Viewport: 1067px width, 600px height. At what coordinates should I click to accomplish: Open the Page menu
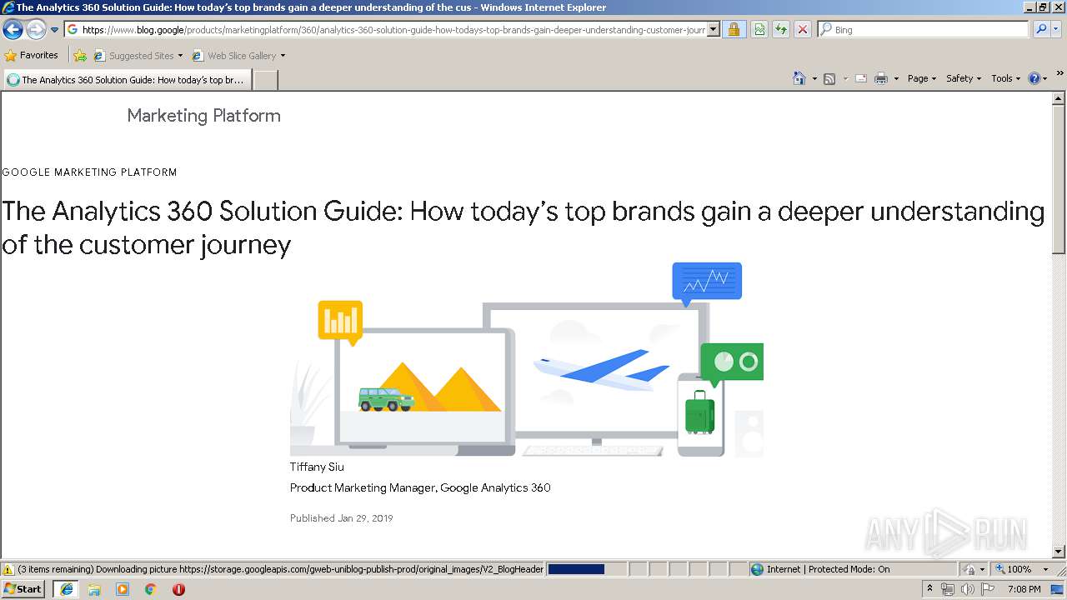(922, 78)
